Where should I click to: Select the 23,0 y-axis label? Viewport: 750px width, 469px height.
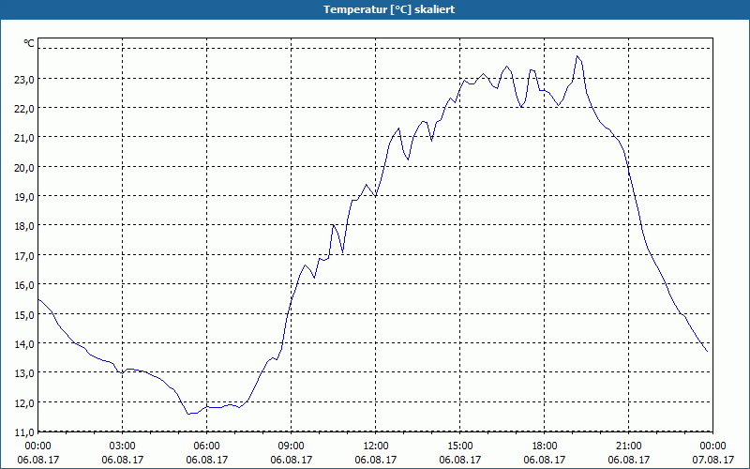click(x=24, y=80)
